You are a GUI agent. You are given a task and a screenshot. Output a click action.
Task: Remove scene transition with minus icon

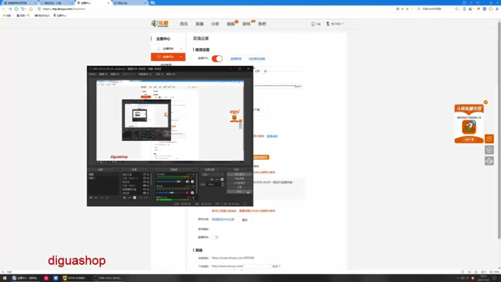coord(217,179)
